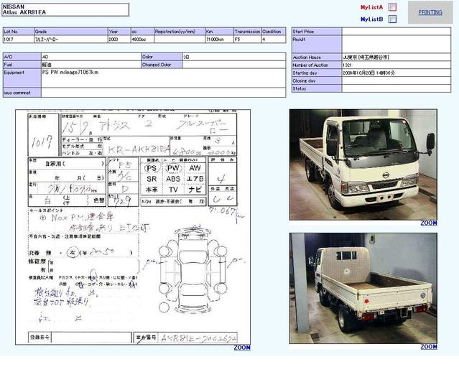Click the Equipment row label

click(x=22, y=78)
